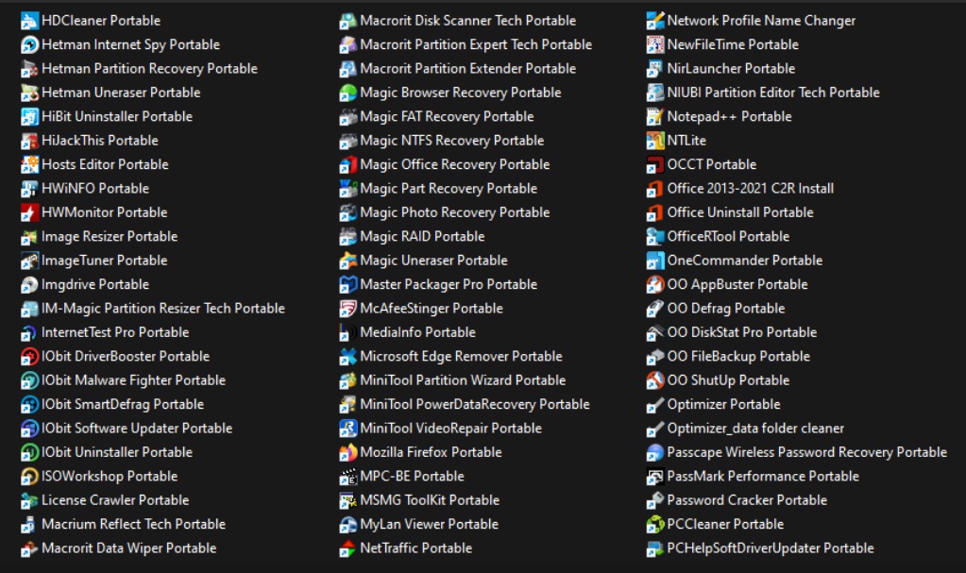
Task: Select the 'IObit Uninstaller Portable' label
Action: point(116,452)
